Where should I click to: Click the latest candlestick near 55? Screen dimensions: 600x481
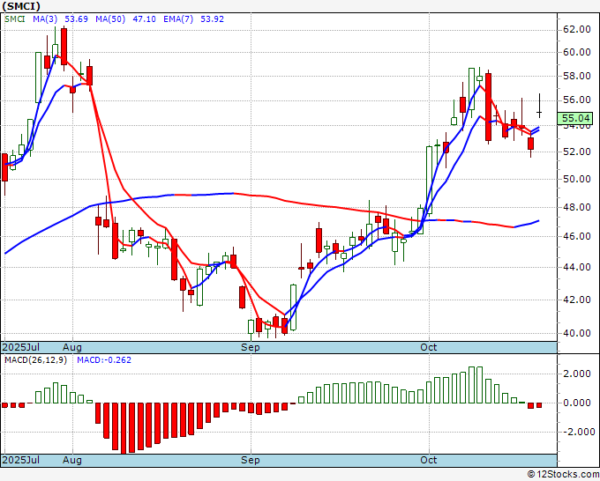coord(539,107)
